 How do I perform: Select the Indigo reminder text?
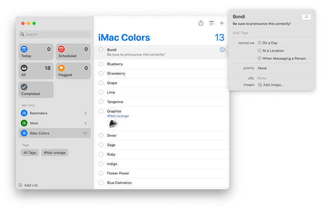pyautogui.click(x=112, y=164)
